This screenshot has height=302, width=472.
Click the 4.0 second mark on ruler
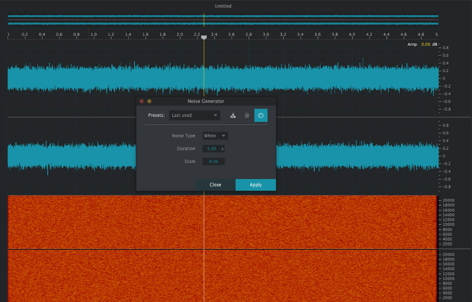(352, 34)
